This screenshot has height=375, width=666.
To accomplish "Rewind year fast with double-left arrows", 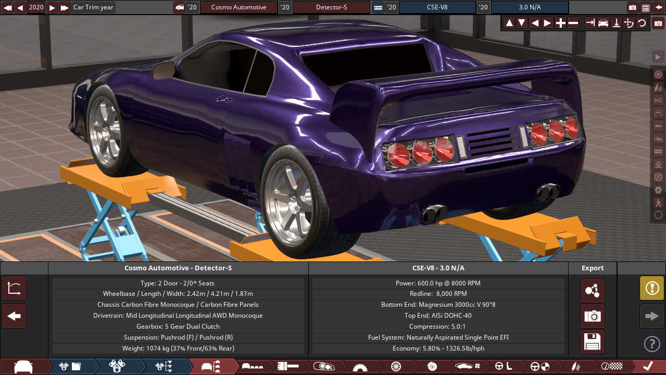I will [x=7, y=7].
